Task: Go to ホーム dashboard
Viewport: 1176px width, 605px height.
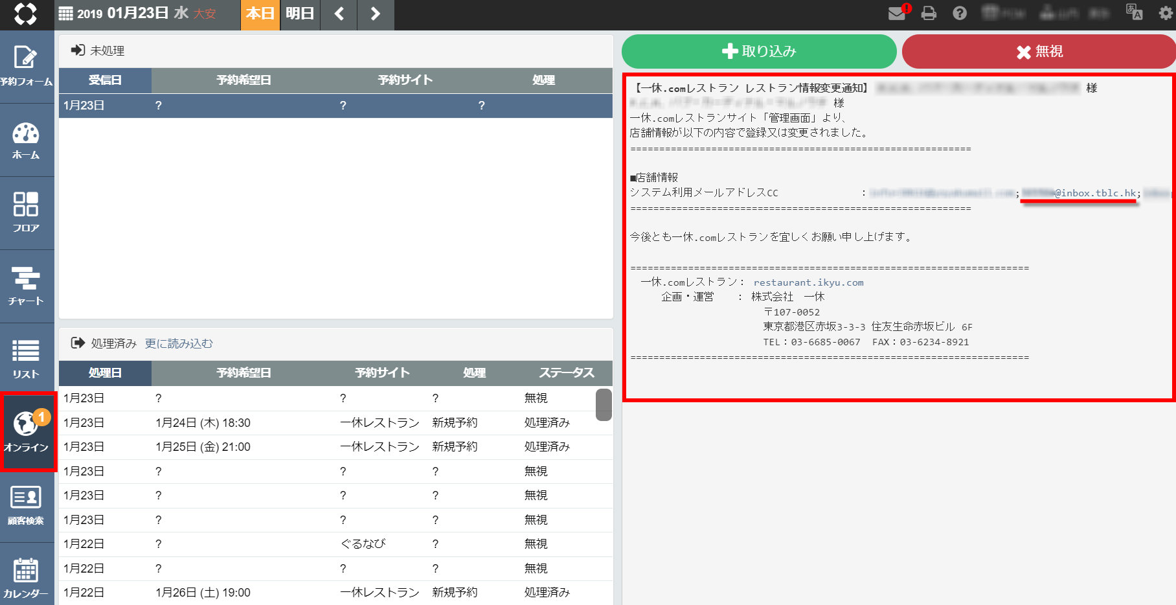Action: 27,141
